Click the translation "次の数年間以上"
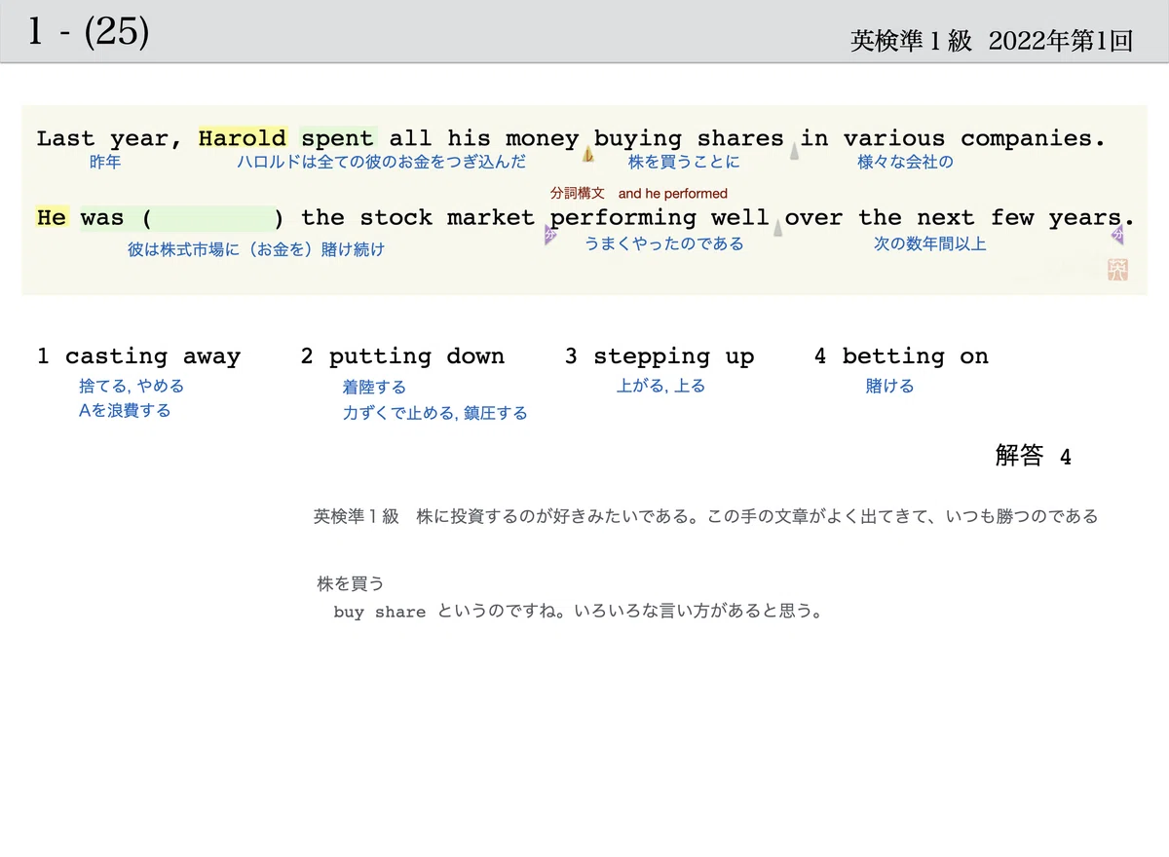This screenshot has height=857, width=1169. pos(930,243)
